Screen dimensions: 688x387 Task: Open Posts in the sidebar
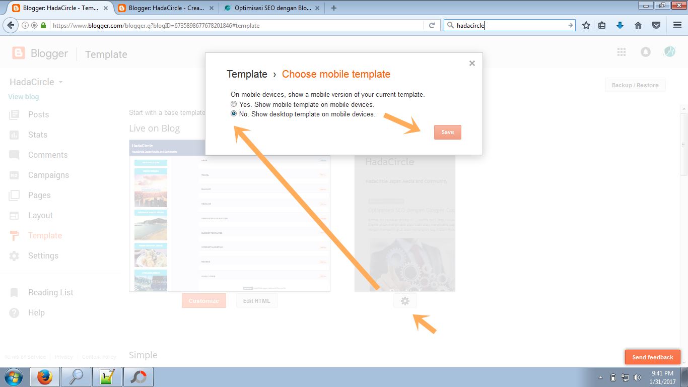coord(38,114)
